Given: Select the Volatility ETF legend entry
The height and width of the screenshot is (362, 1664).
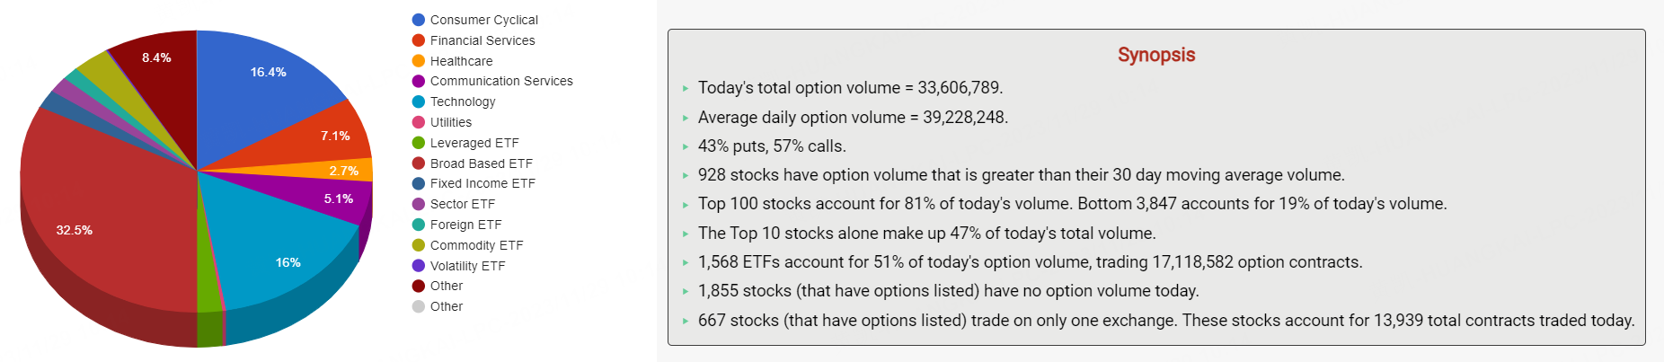Looking at the screenshot, I should [467, 266].
